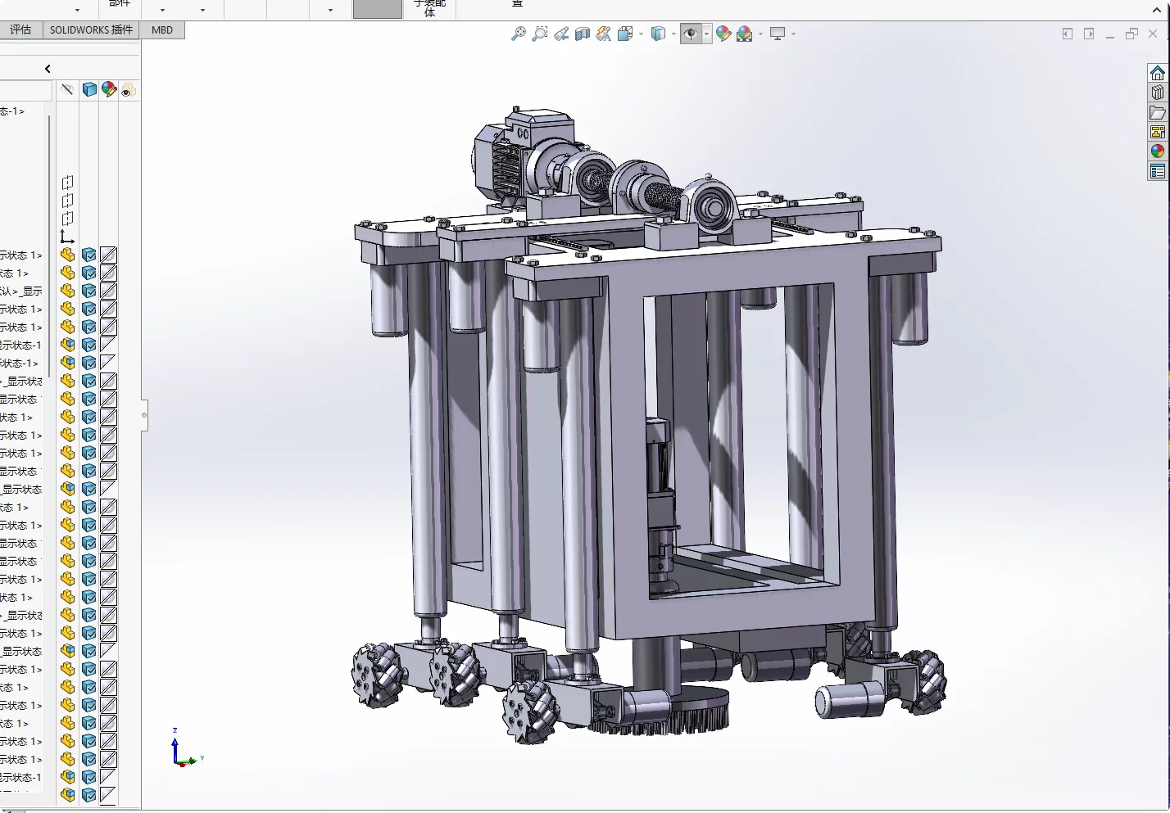Toggle visibility for the 认>_显示 row component
This screenshot has height=813, width=1170.
pos(68,291)
